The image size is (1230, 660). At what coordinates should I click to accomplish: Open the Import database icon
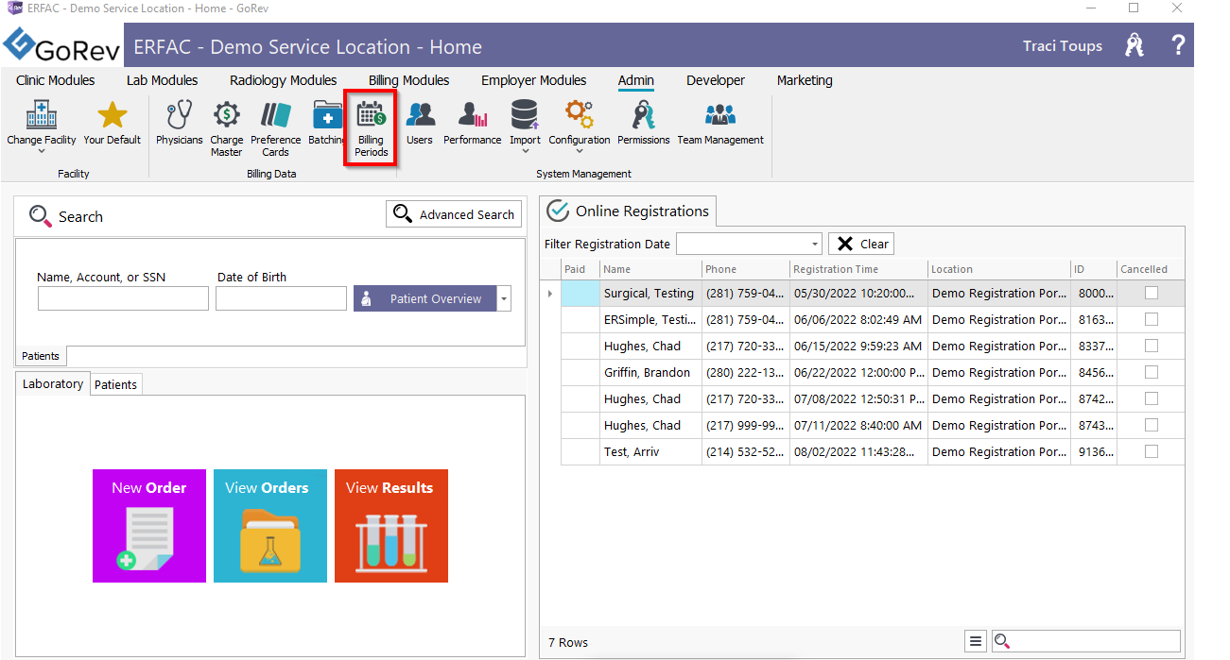pos(525,116)
